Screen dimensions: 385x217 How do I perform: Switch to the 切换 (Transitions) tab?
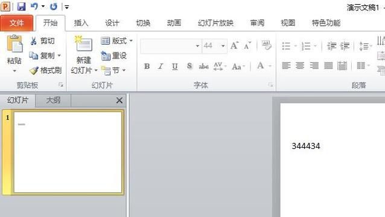coord(143,23)
